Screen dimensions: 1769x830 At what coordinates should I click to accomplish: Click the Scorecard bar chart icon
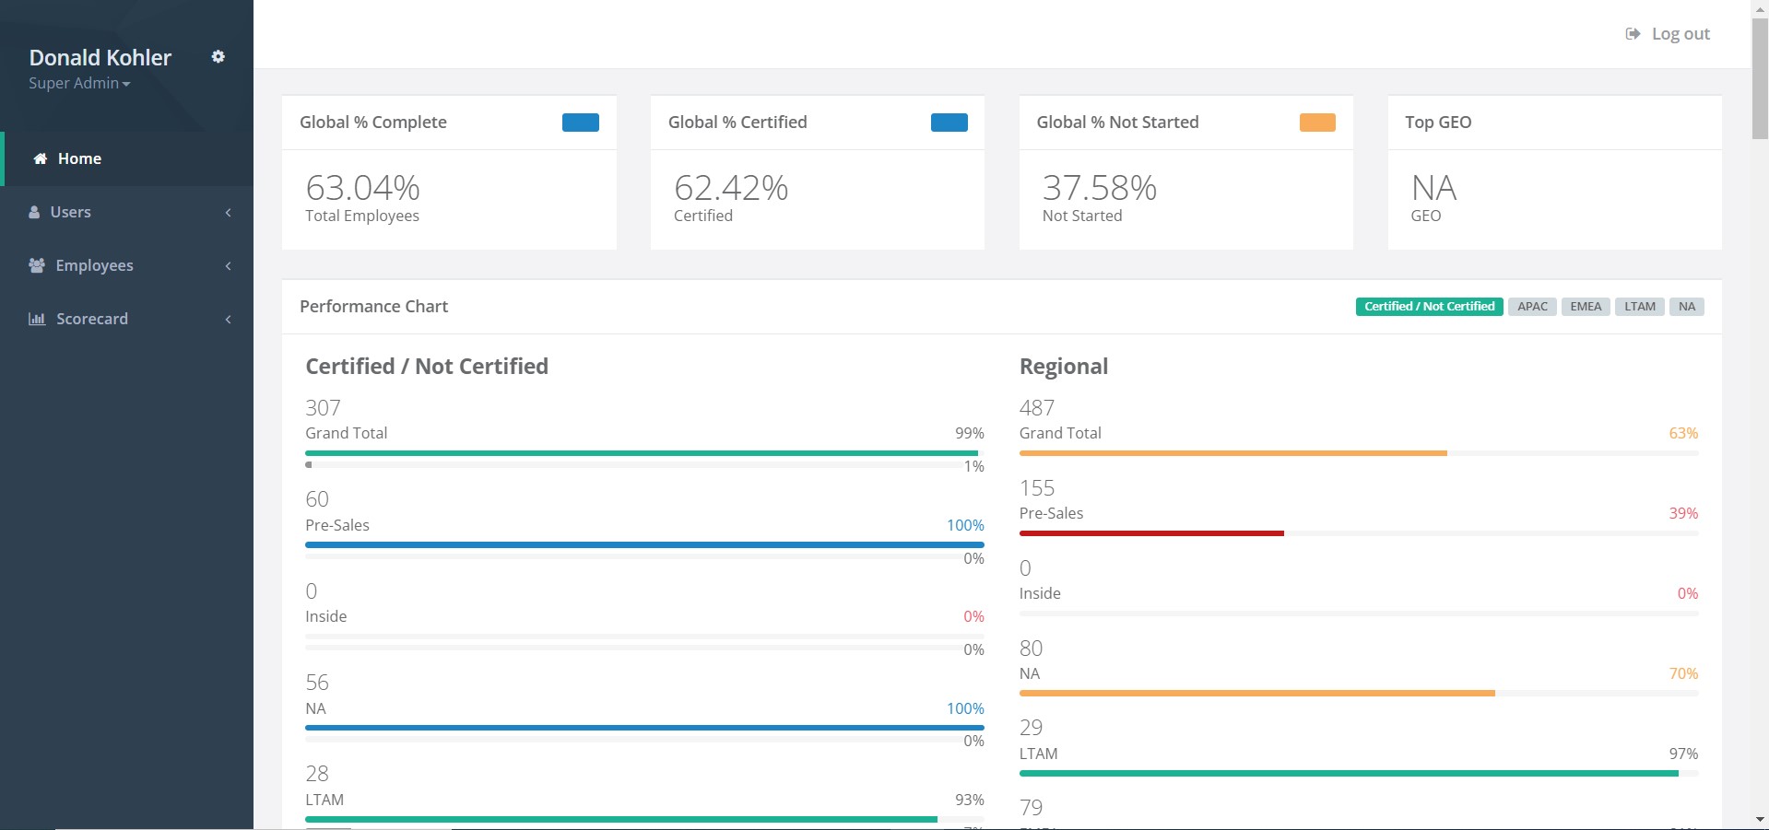tap(37, 319)
